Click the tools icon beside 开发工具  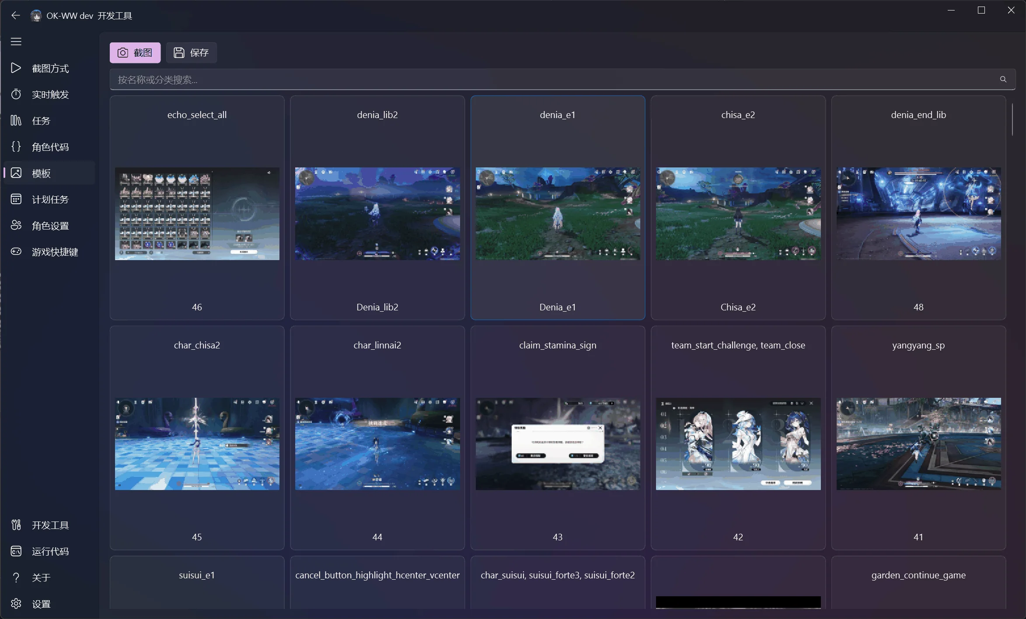tap(16, 525)
